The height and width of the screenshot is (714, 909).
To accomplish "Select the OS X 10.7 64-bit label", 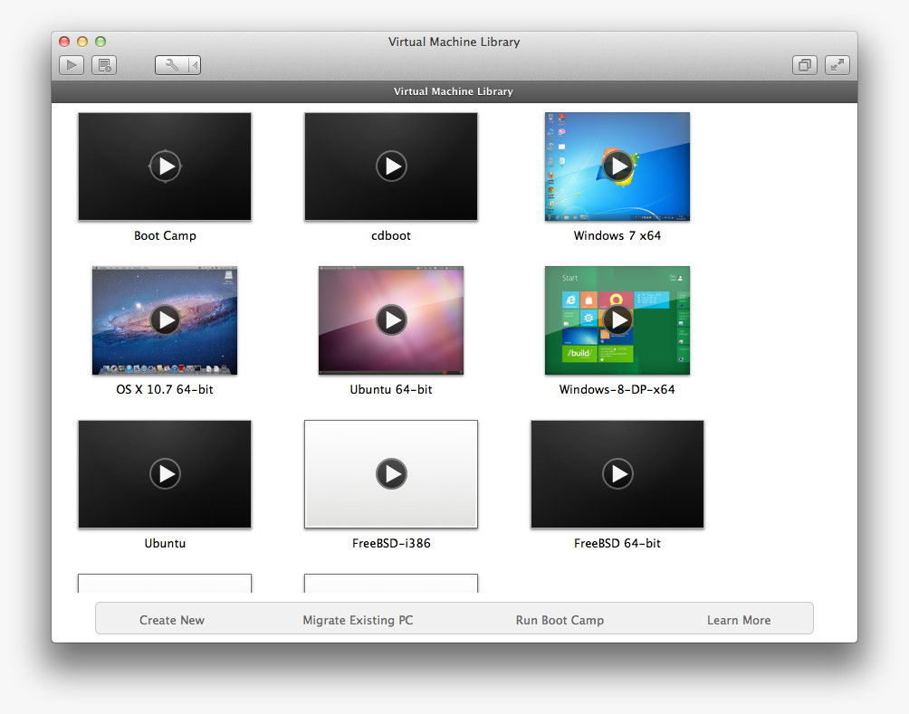I will pos(165,389).
